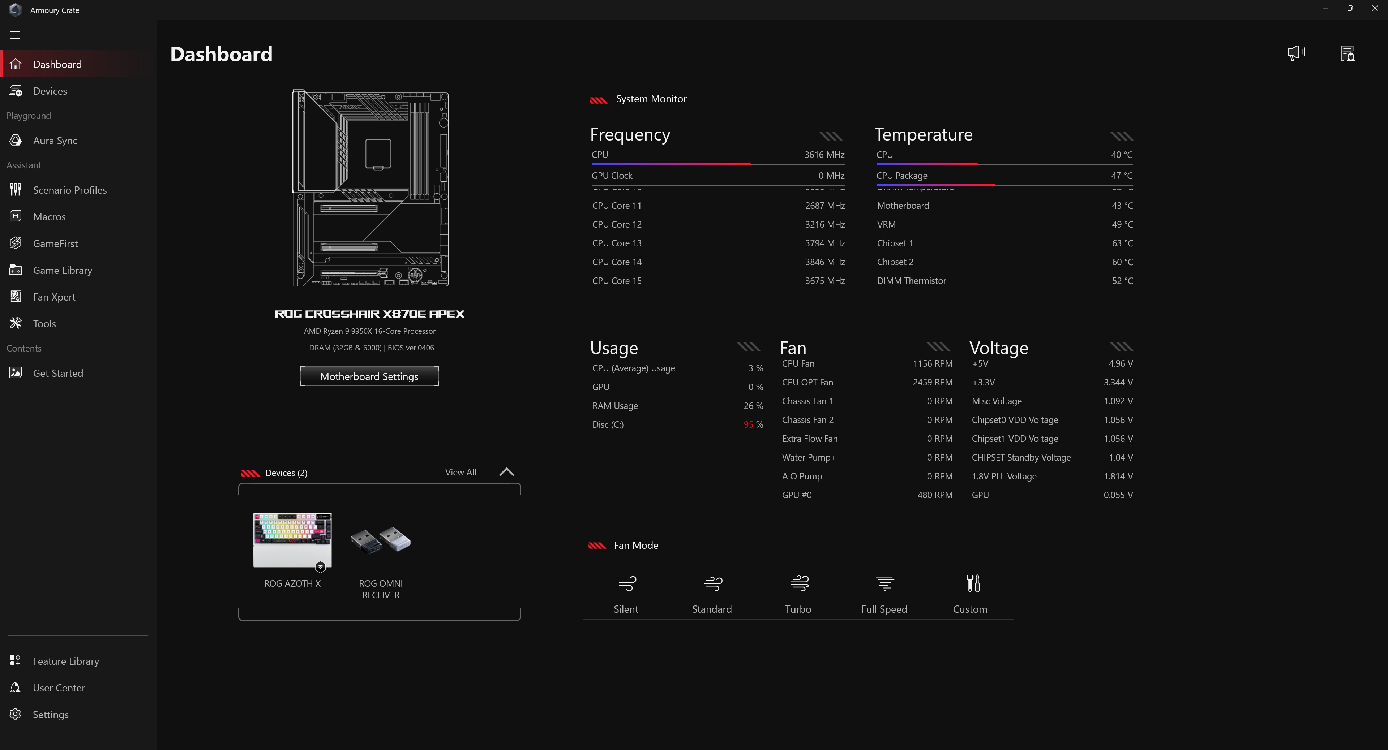The width and height of the screenshot is (1388, 750).
Task: Select the Custom fan mode label
Action: pos(970,609)
